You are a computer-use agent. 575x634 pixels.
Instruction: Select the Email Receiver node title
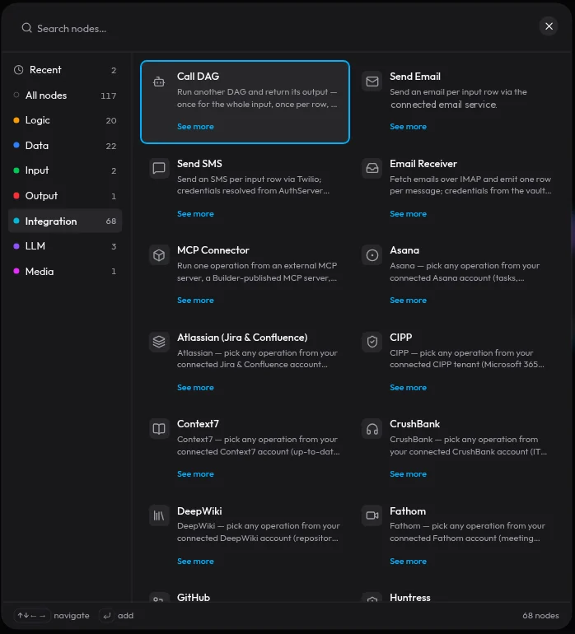coord(423,164)
